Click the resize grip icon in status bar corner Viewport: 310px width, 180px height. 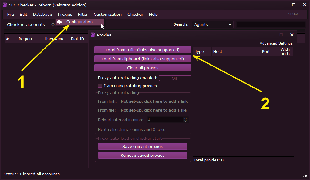point(305,175)
